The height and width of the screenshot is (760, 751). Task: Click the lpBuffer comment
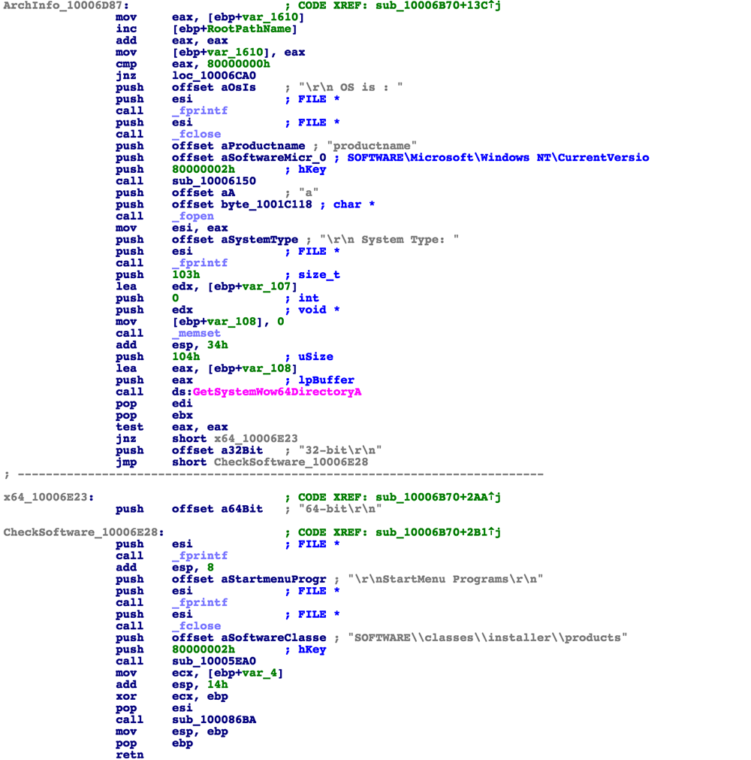tap(327, 380)
